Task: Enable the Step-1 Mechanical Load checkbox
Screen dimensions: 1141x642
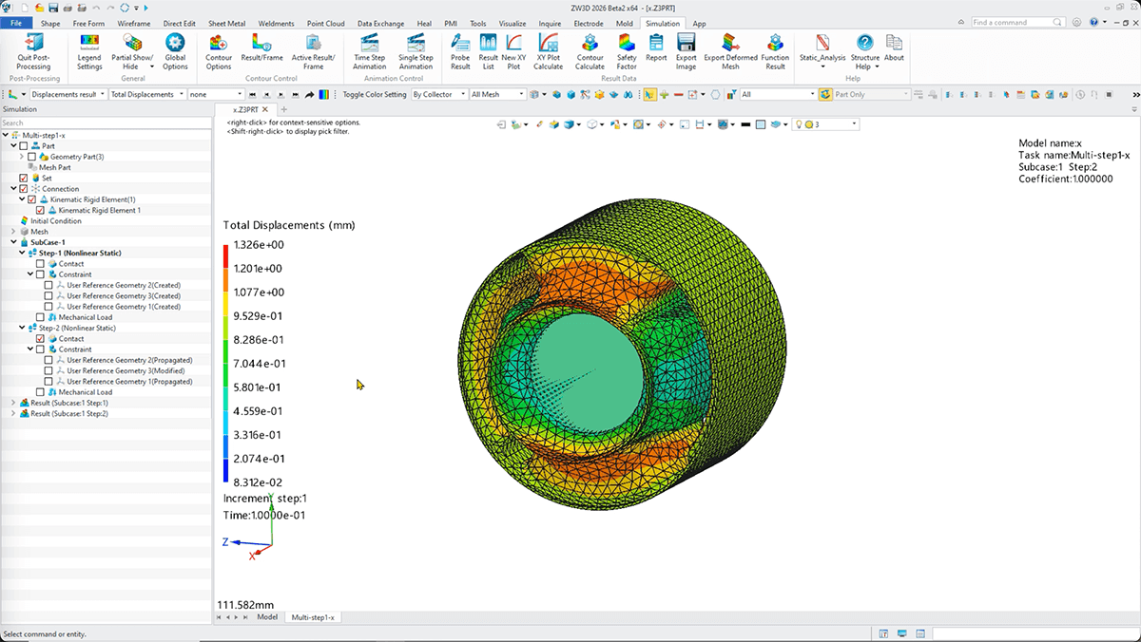Action: 39,317
